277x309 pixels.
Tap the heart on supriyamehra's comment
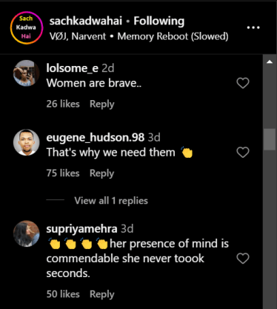click(x=243, y=259)
